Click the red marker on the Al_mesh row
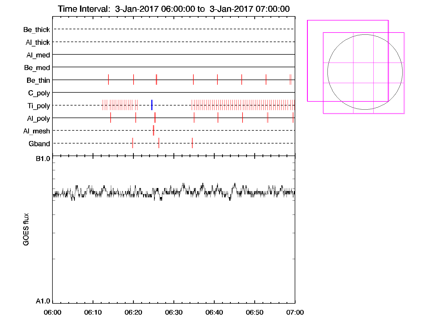Viewport: 437px width, 328px height. tap(153, 130)
